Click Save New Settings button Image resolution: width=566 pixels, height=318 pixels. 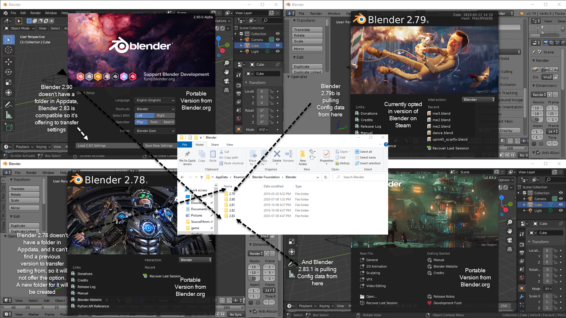click(159, 146)
